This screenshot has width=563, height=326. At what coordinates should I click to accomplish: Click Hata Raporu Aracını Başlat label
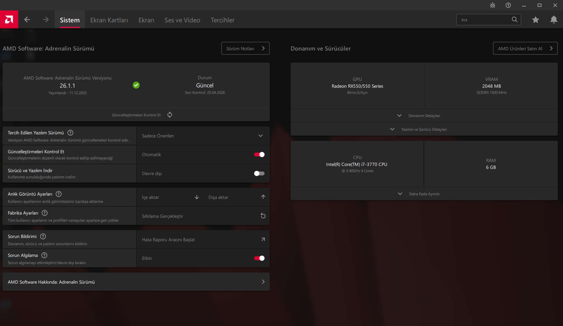[x=168, y=240]
